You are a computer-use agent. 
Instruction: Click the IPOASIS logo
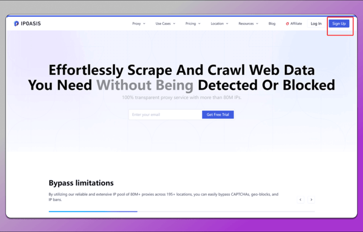click(27, 24)
